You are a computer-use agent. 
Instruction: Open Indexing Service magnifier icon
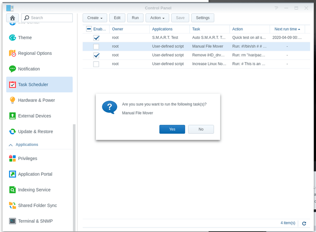13,190
